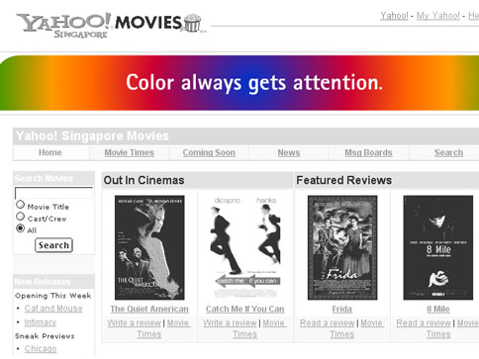Click the Search Movies text field
This screenshot has height=359, width=479.
tap(53, 193)
